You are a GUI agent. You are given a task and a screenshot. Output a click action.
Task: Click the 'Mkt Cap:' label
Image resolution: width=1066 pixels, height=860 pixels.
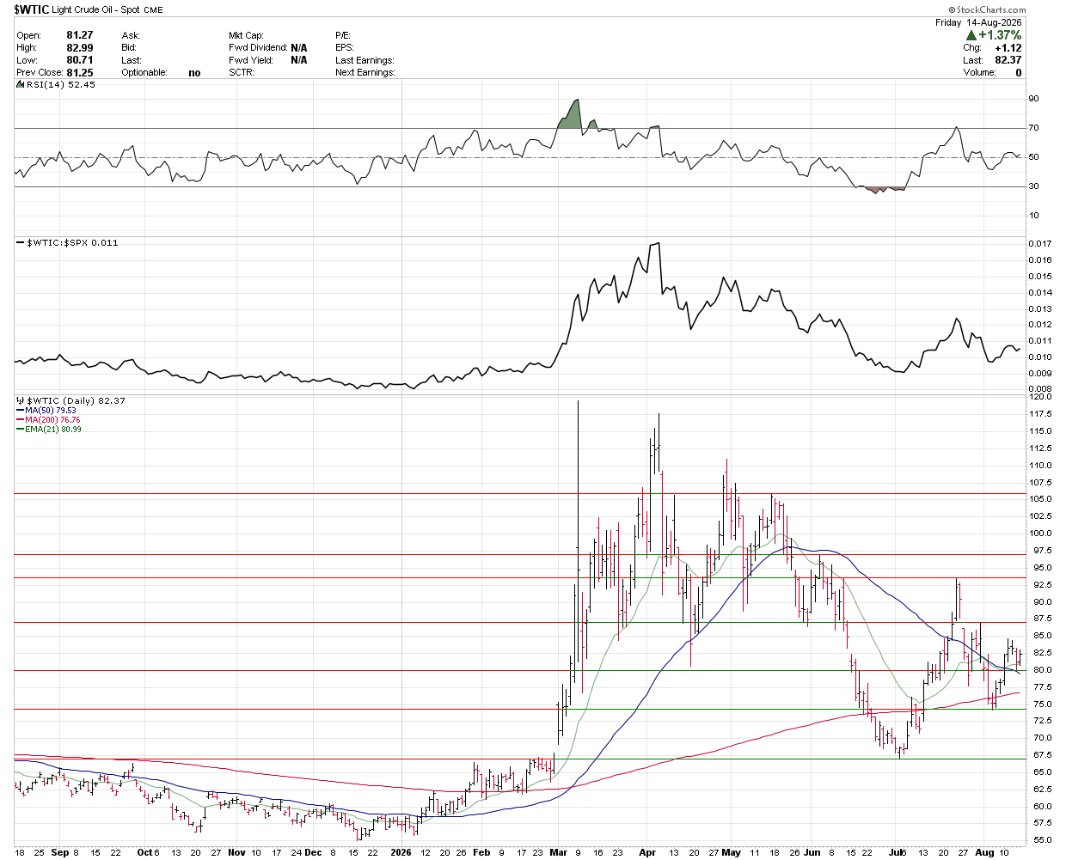tap(247, 36)
